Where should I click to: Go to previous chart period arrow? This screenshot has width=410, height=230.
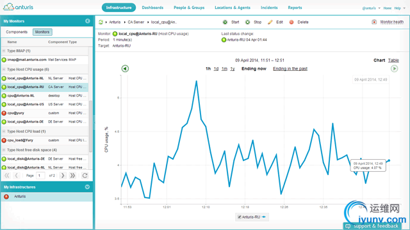(x=125, y=68)
